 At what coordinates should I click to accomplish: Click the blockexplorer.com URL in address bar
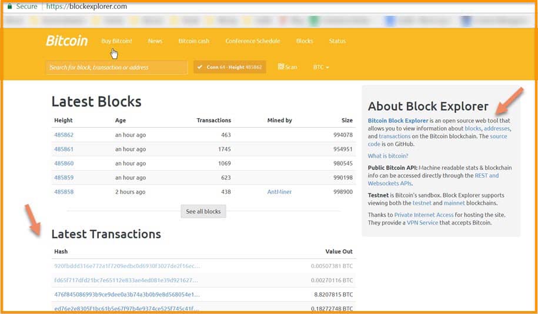click(x=86, y=6)
